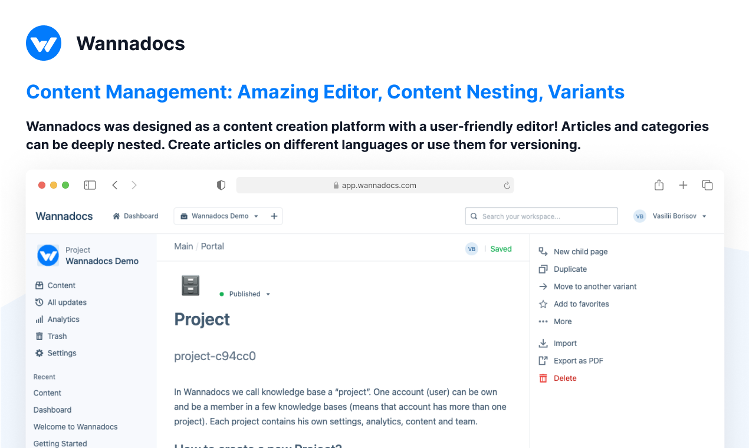The image size is (749, 448).
Task: Open Settings in the sidebar
Action: [56, 353]
